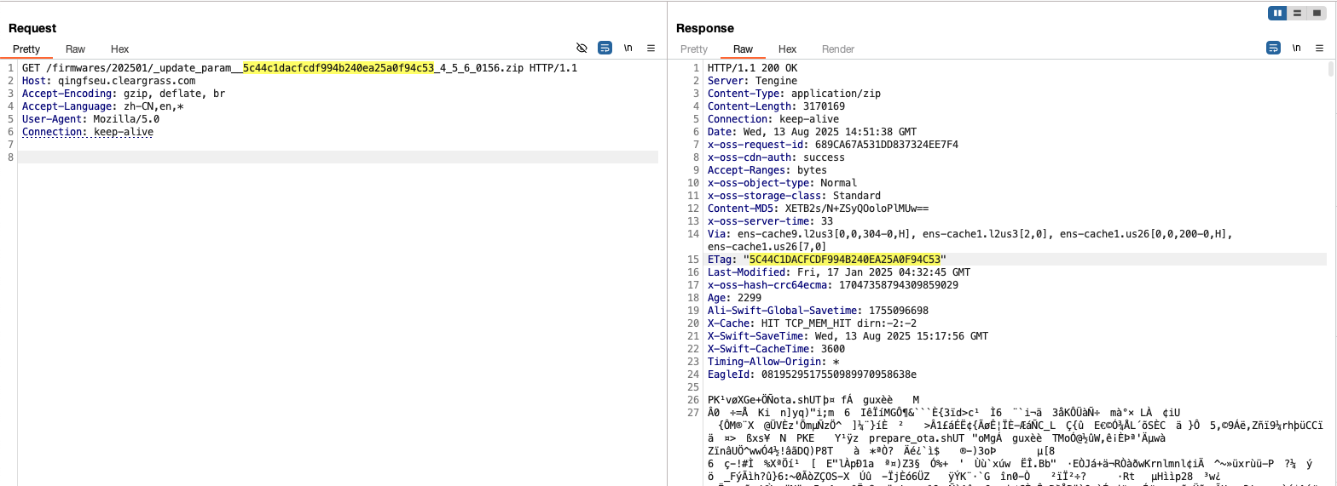Viewport: 1337px width, 486px height.
Task: Switch Request view to Hex tab
Action: (119, 49)
